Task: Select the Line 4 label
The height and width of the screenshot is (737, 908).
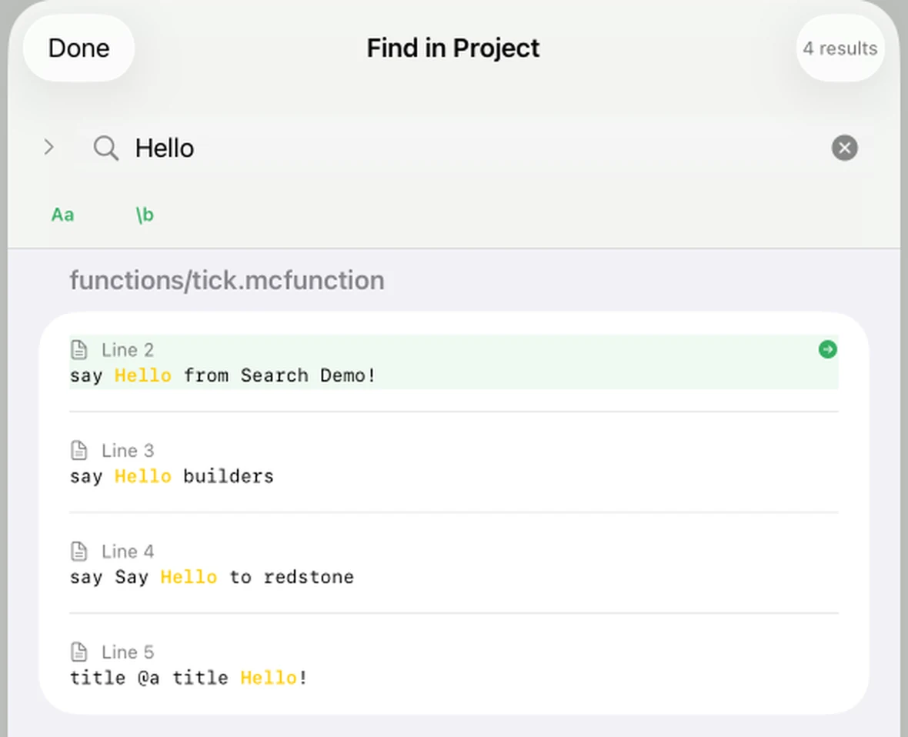Action: pos(128,551)
